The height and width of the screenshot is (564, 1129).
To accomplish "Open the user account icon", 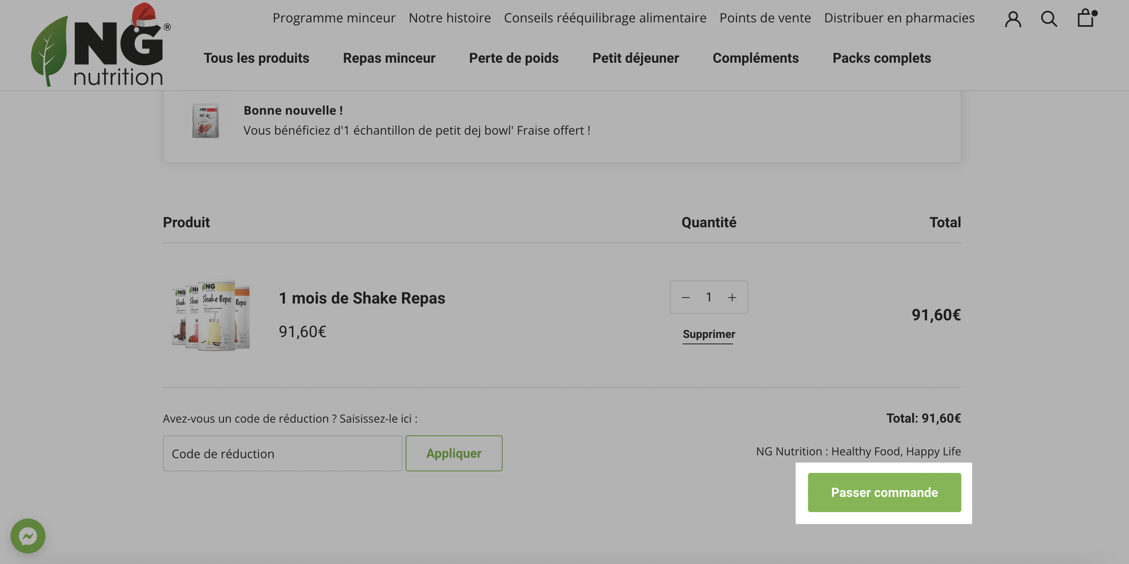I will click(x=1013, y=19).
